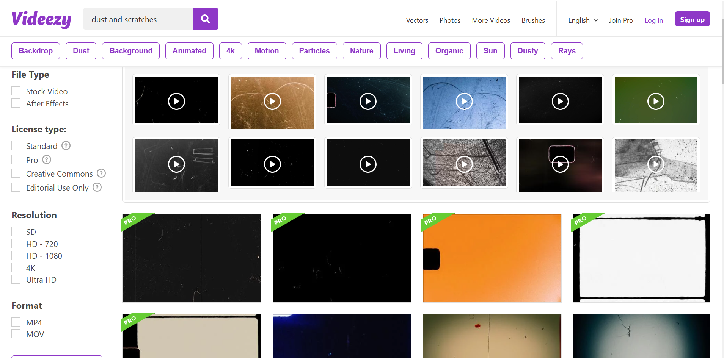The image size is (724, 358).
Task: Open the Brushes section
Action: (x=533, y=20)
